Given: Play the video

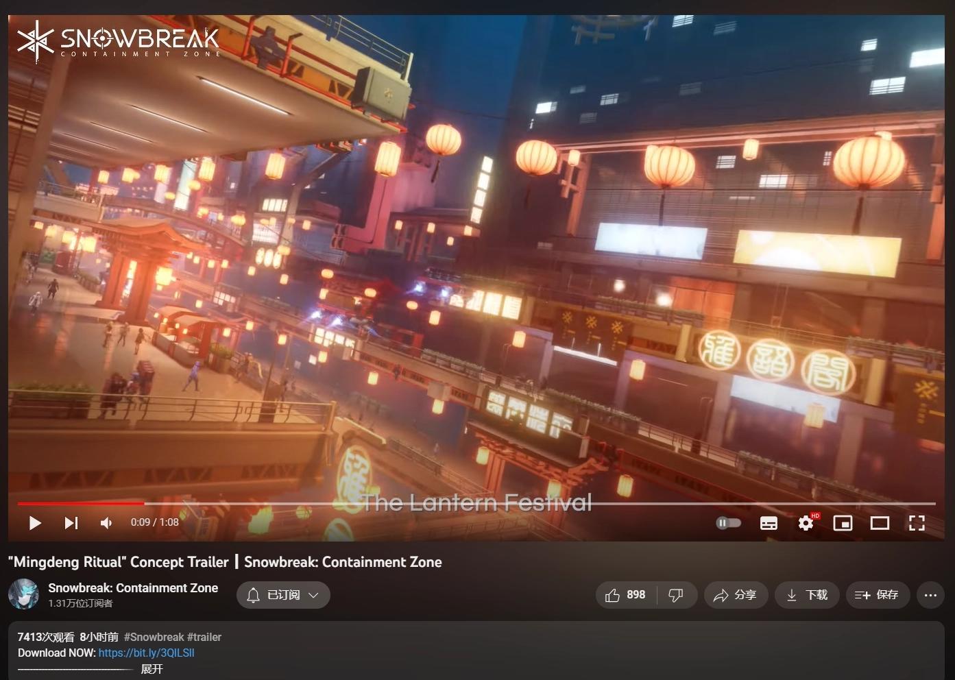Looking at the screenshot, I should (x=35, y=523).
